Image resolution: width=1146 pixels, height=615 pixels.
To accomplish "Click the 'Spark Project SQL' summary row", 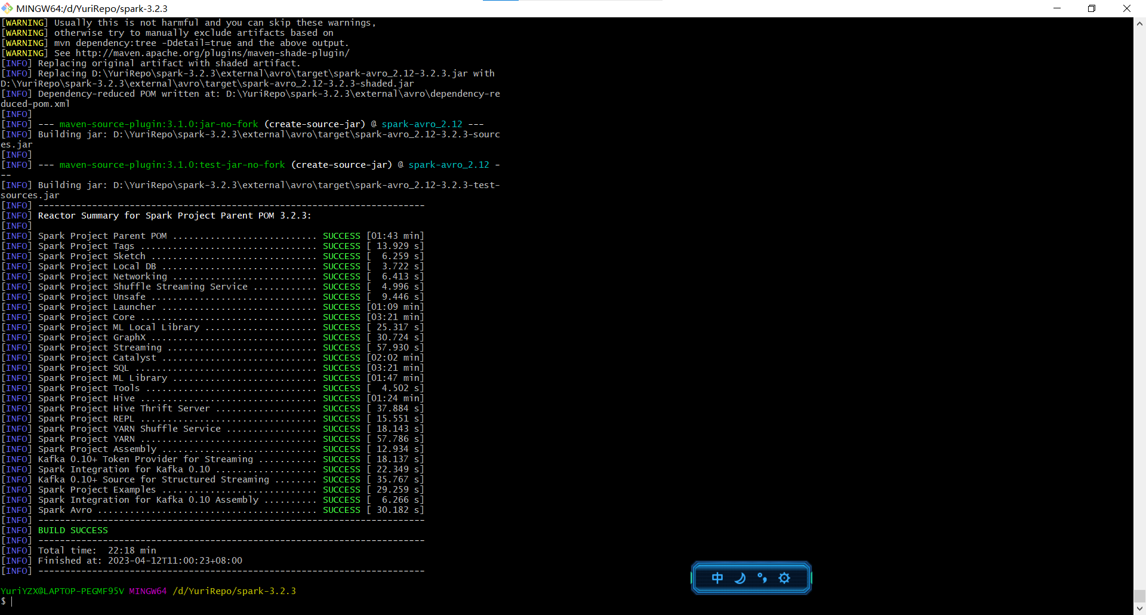I will point(212,368).
